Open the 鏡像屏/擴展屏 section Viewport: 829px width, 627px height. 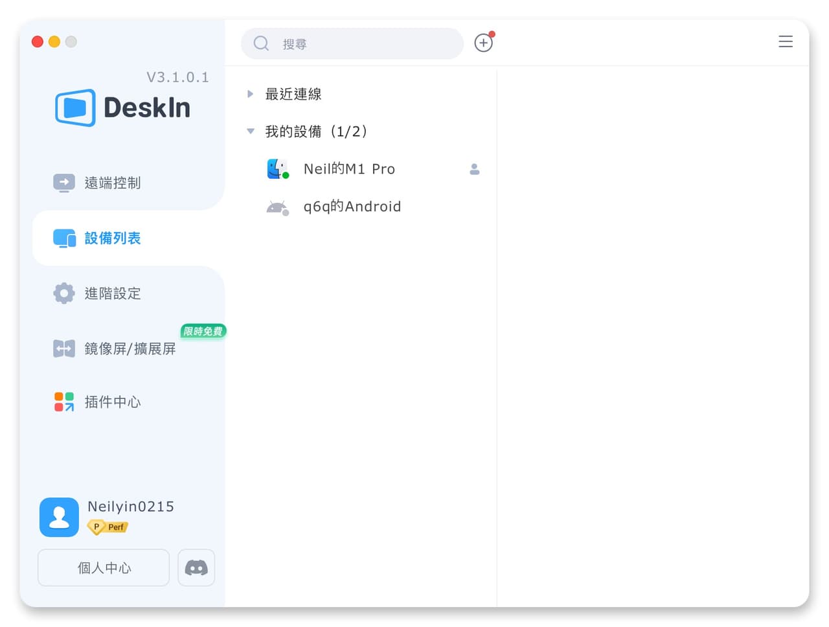pos(115,348)
